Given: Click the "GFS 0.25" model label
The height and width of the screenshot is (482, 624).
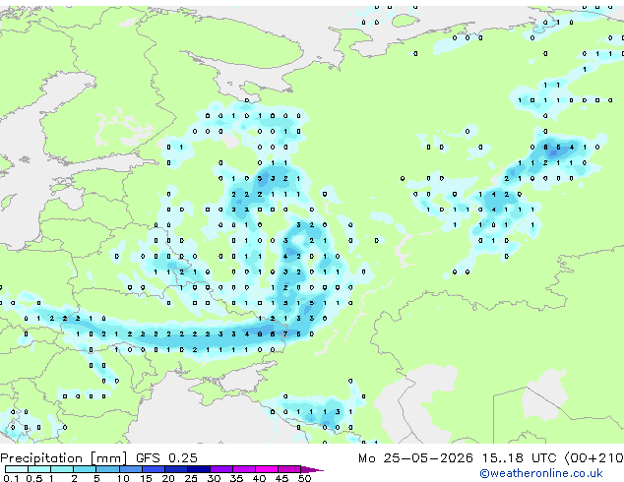Looking at the screenshot, I should (166, 458).
